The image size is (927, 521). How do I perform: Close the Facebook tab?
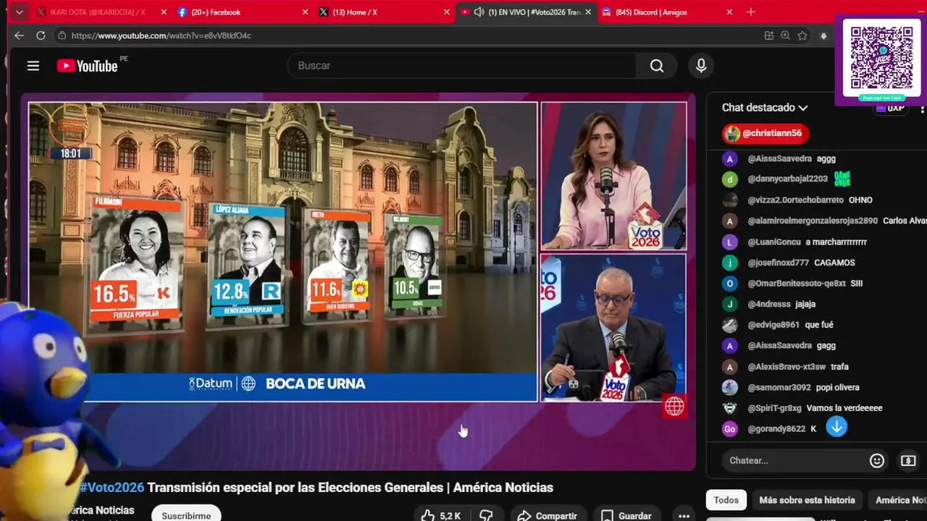point(305,12)
